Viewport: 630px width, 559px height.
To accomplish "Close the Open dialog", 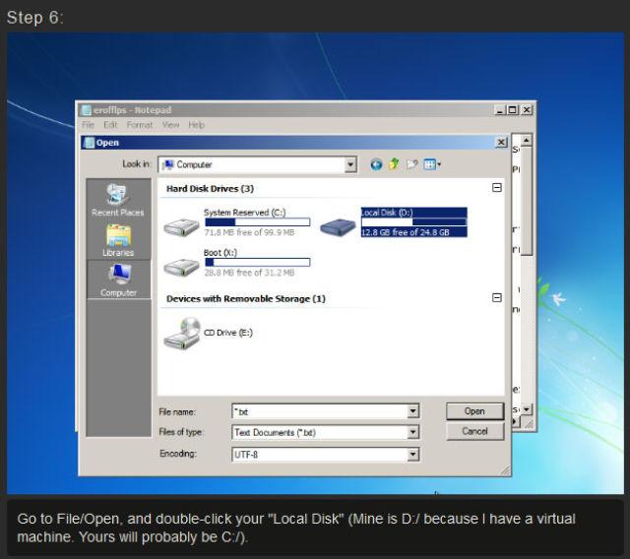I will click(x=501, y=143).
